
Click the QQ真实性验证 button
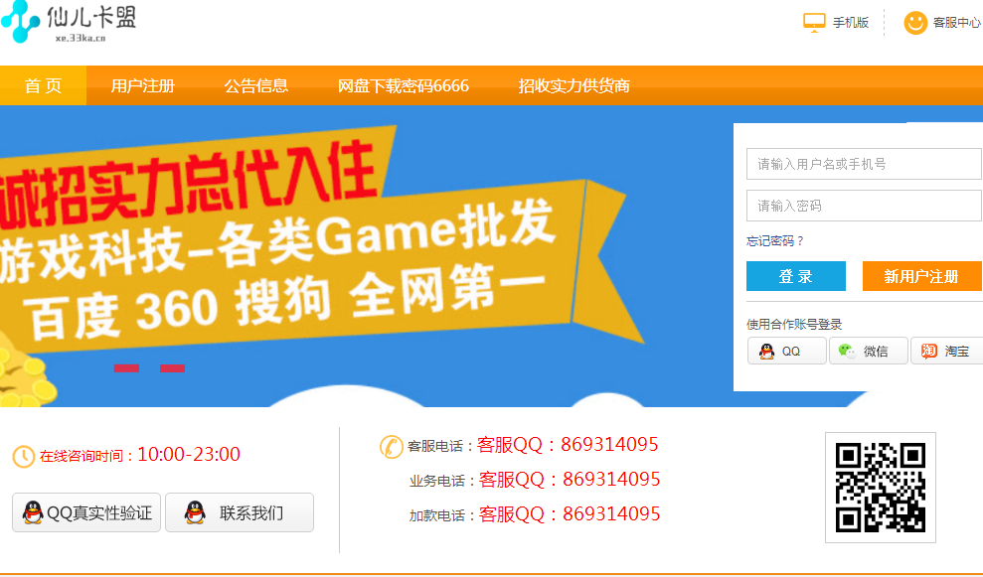pos(86,512)
